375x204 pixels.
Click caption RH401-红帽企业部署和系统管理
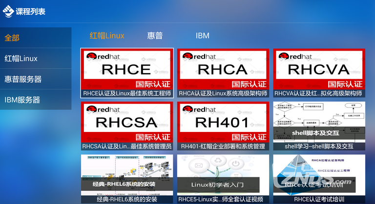coord(223,146)
